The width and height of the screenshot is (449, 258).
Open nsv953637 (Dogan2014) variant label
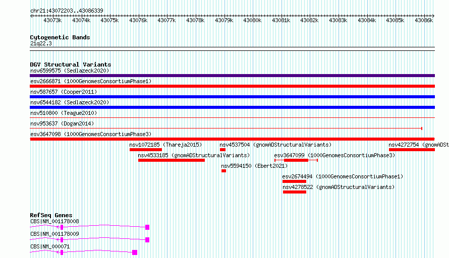click(62, 123)
